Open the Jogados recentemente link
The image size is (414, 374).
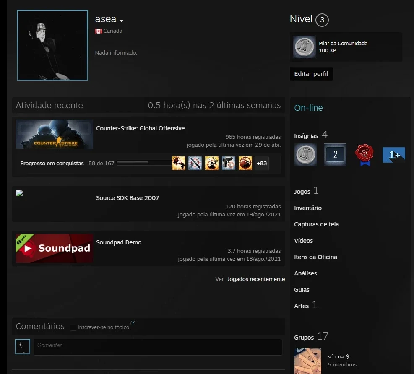[x=256, y=279]
